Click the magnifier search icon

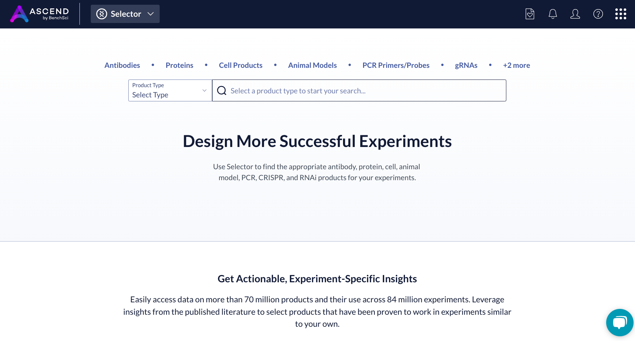(x=222, y=90)
